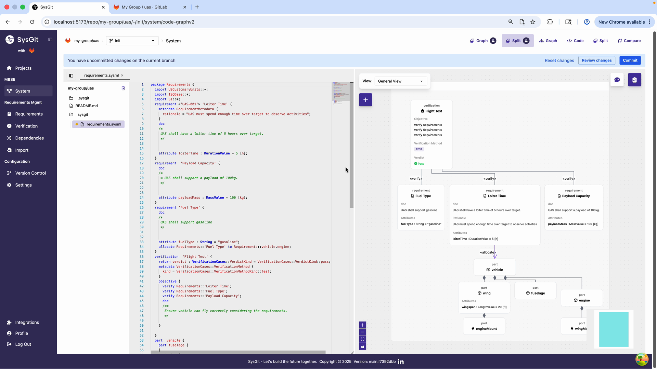Open the init branch dropdown
657x369 pixels.
coord(132,41)
